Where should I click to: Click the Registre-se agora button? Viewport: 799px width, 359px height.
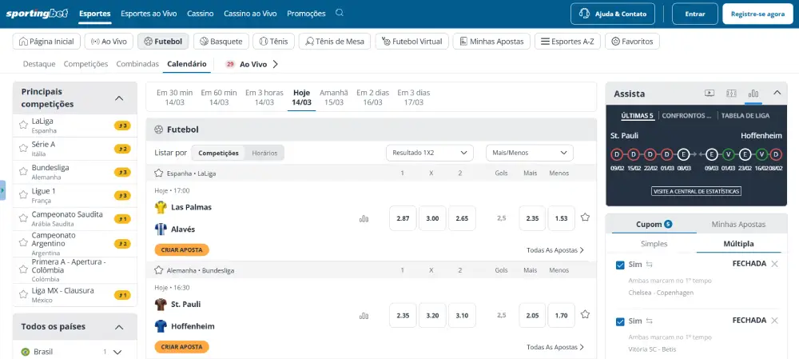point(757,14)
